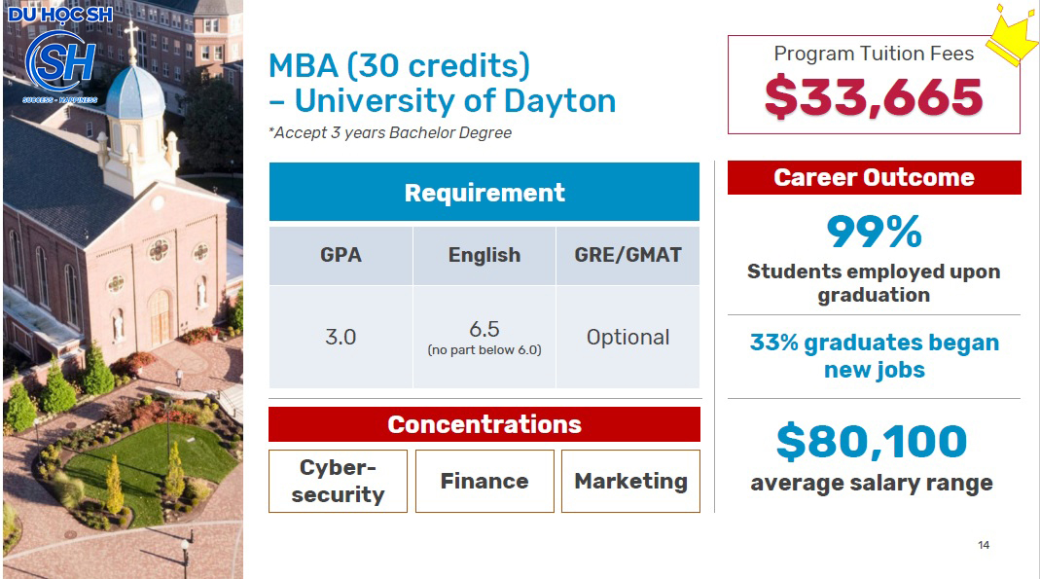
Task: Click the Requirement table header
Action: (484, 192)
